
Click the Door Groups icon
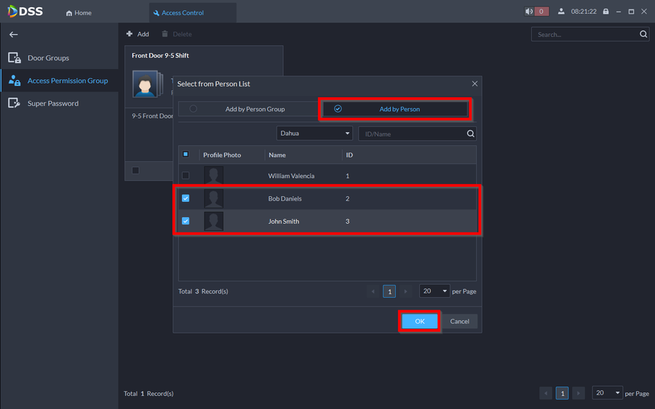point(15,57)
